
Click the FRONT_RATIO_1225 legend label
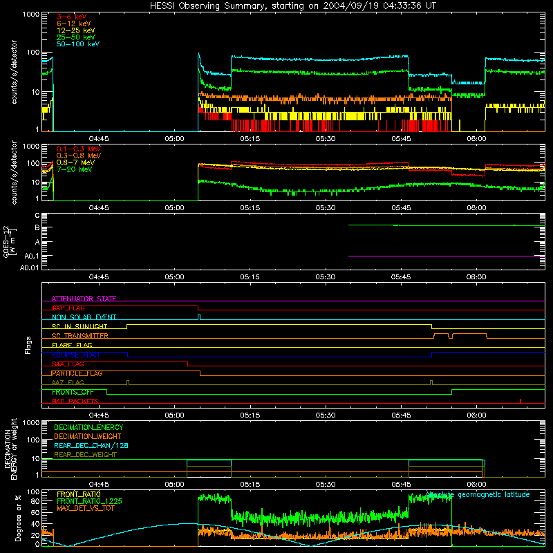tap(90, 501)
